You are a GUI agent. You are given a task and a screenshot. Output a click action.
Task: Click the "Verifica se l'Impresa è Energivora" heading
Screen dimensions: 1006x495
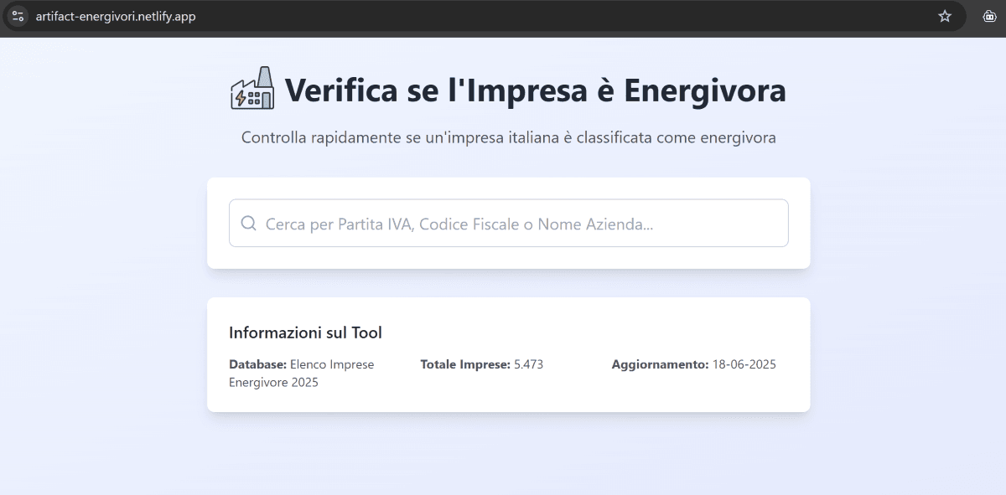tap(535, 90)
